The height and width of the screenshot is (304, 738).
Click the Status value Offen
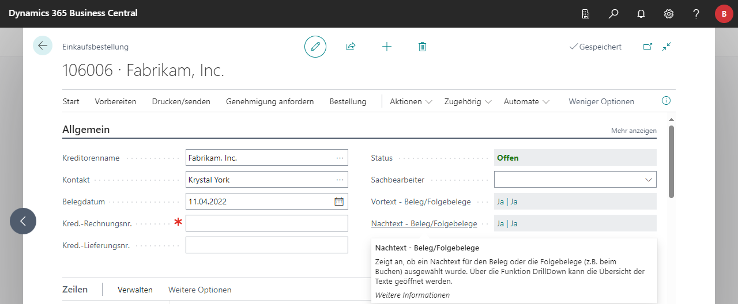click(x=508, y=158)
